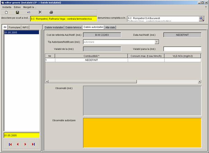
Task: Open the Formulare tab in left panel
Action: (15, 27)
